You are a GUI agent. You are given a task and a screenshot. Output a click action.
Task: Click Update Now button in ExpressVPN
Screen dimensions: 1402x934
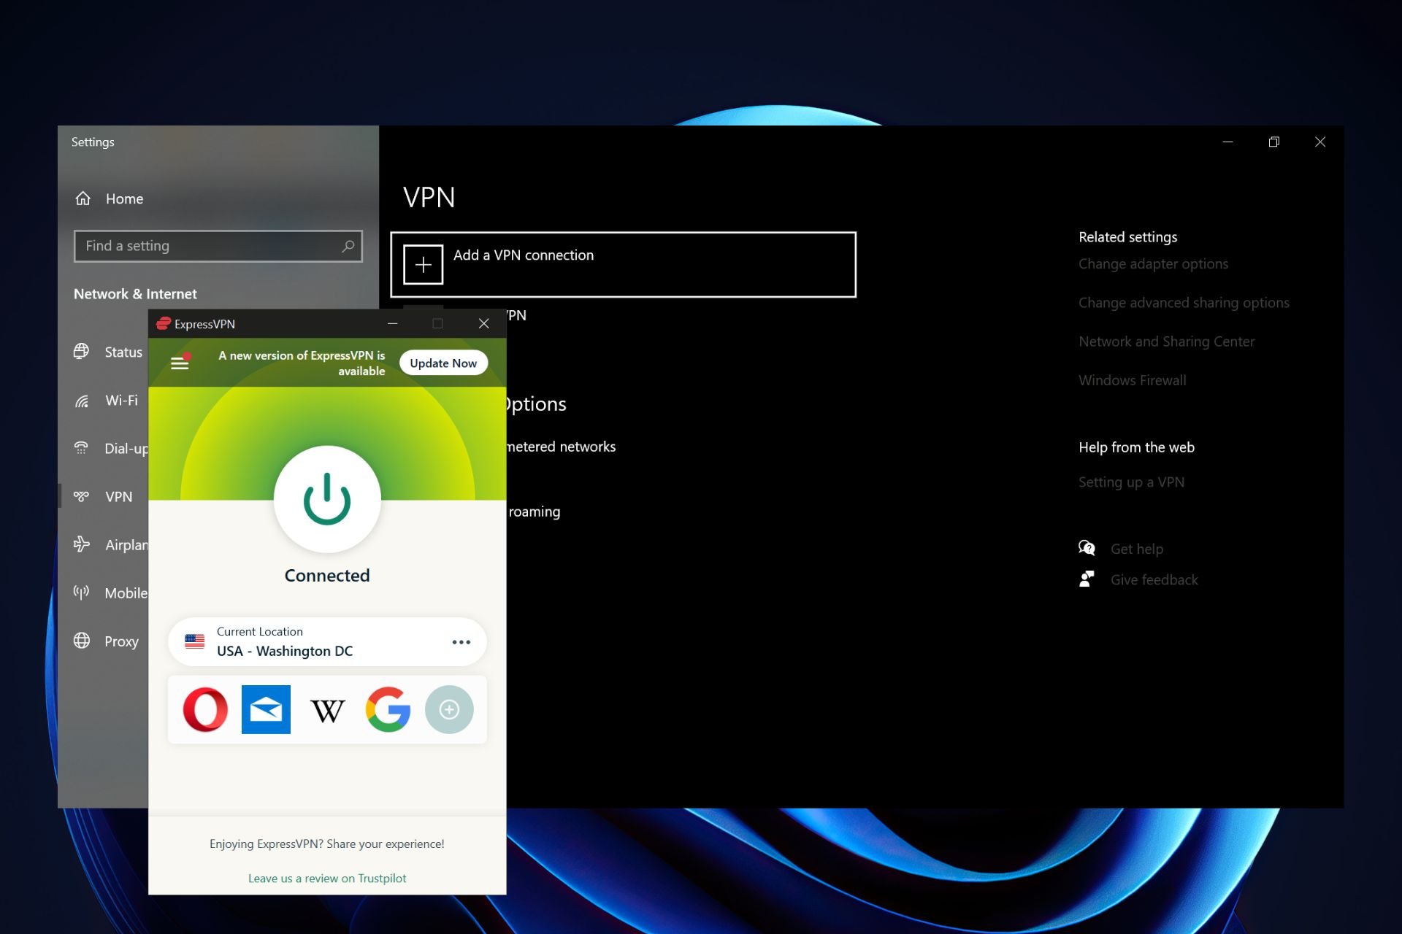coord(443,363)
